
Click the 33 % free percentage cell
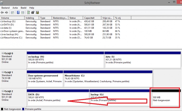(118, 28)
